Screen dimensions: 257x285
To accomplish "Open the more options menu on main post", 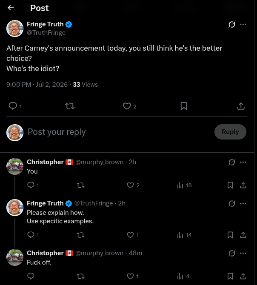I will point(243,24).
